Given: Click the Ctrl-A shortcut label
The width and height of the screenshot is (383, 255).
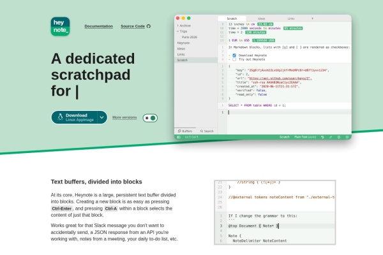Looking at the screenshot, I should (111, 208).
